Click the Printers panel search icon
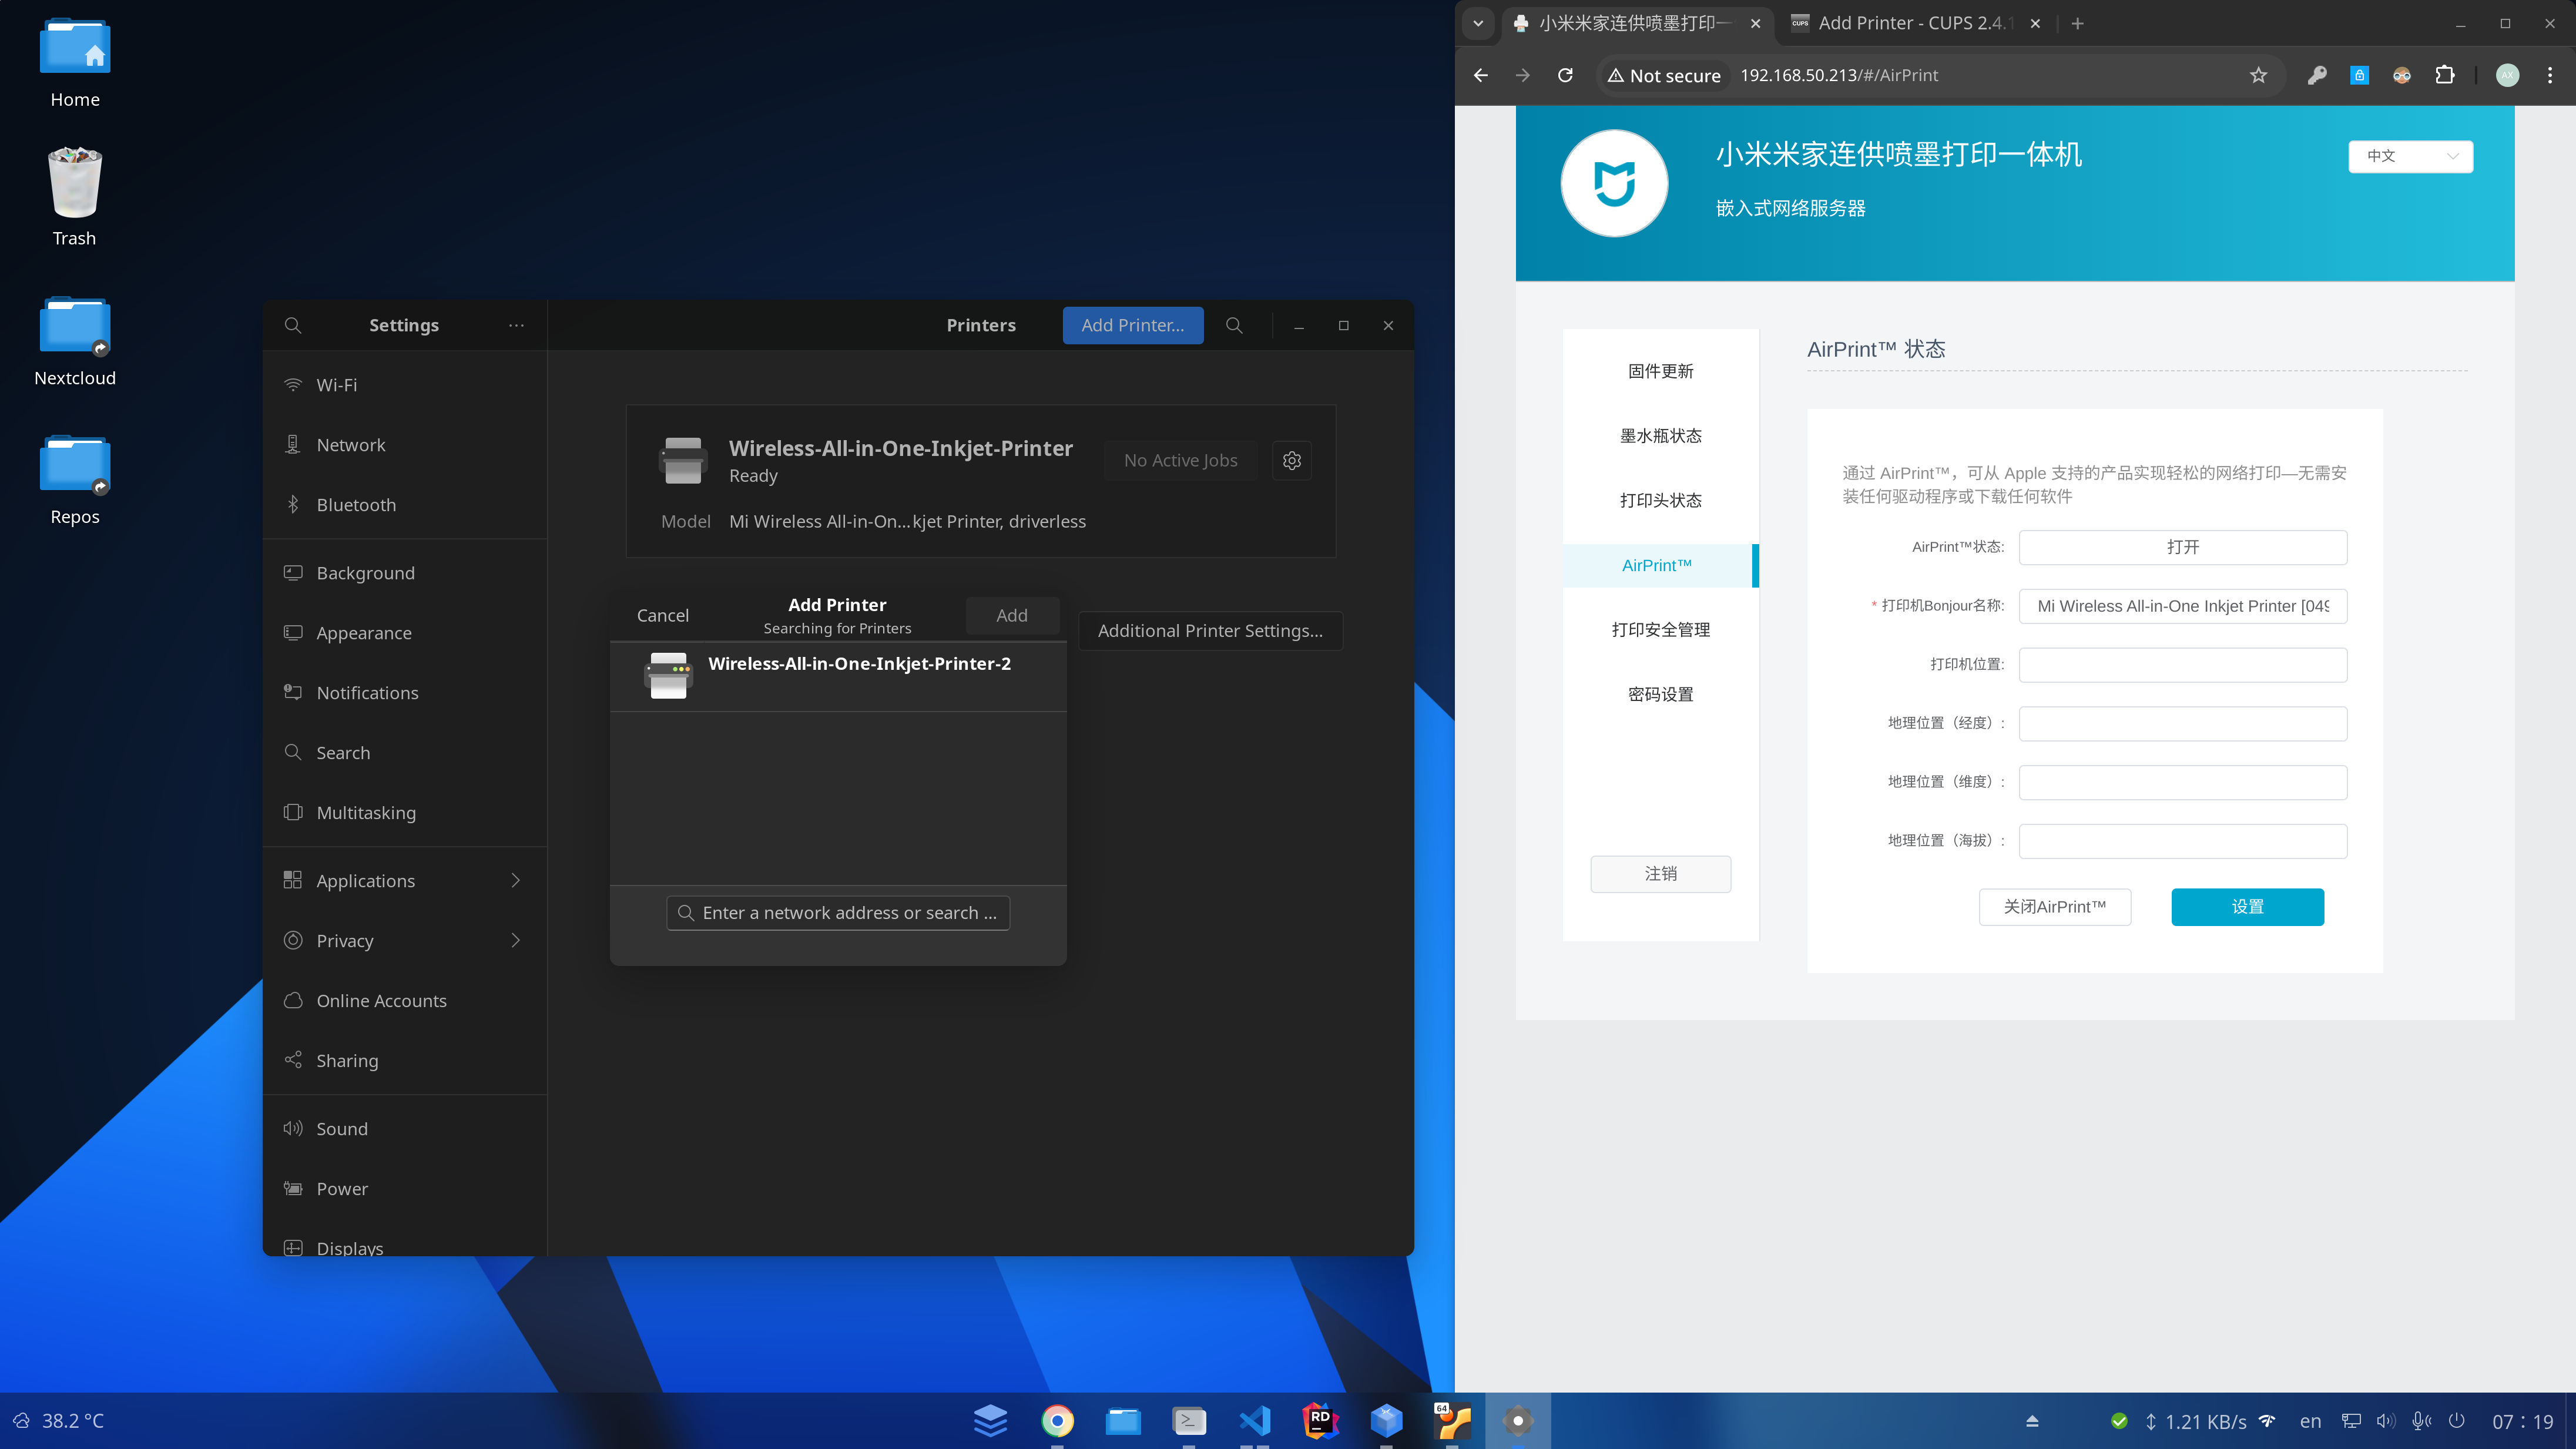The width and height of the screenshot is (2576, 1449). coord(1234,325)
